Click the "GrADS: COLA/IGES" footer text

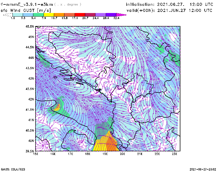click(13, 169)
